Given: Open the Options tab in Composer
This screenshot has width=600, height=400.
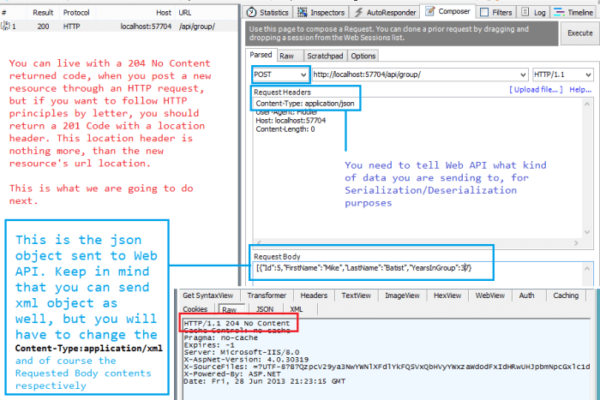Looking at the screenshot, I should pos(363,56).
